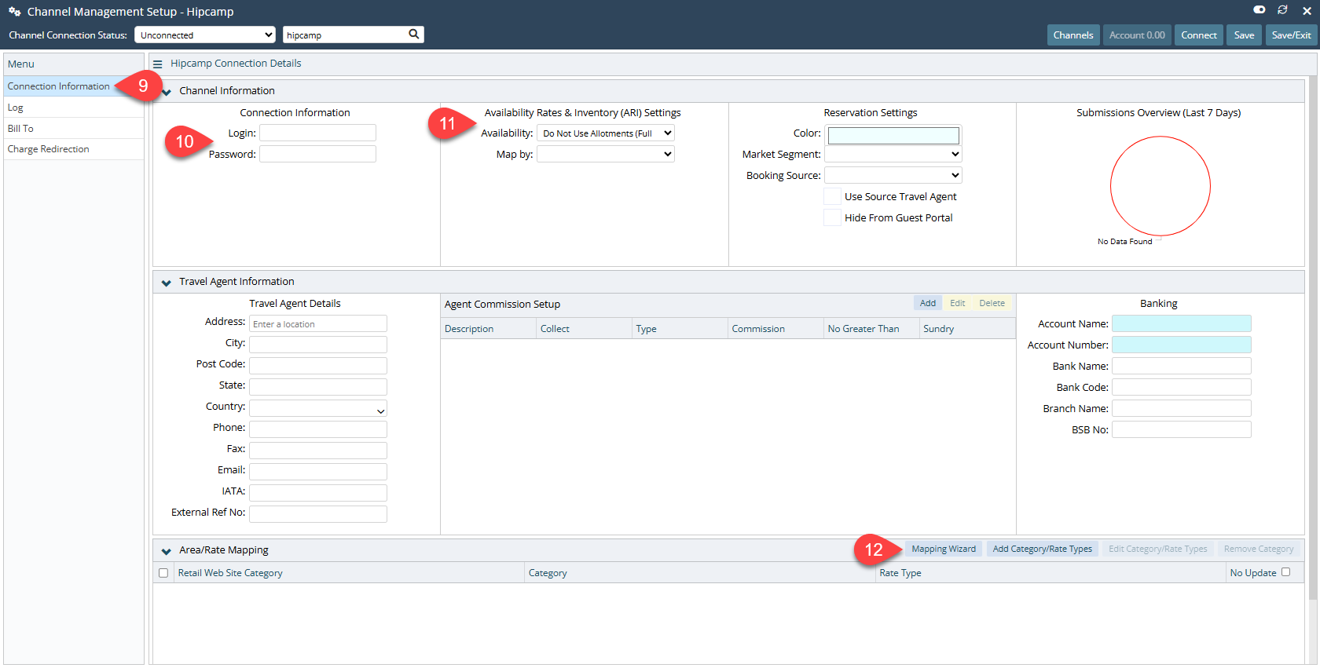Open the Map by dropdown
The image size is (1320, 668).
[606, 154]
